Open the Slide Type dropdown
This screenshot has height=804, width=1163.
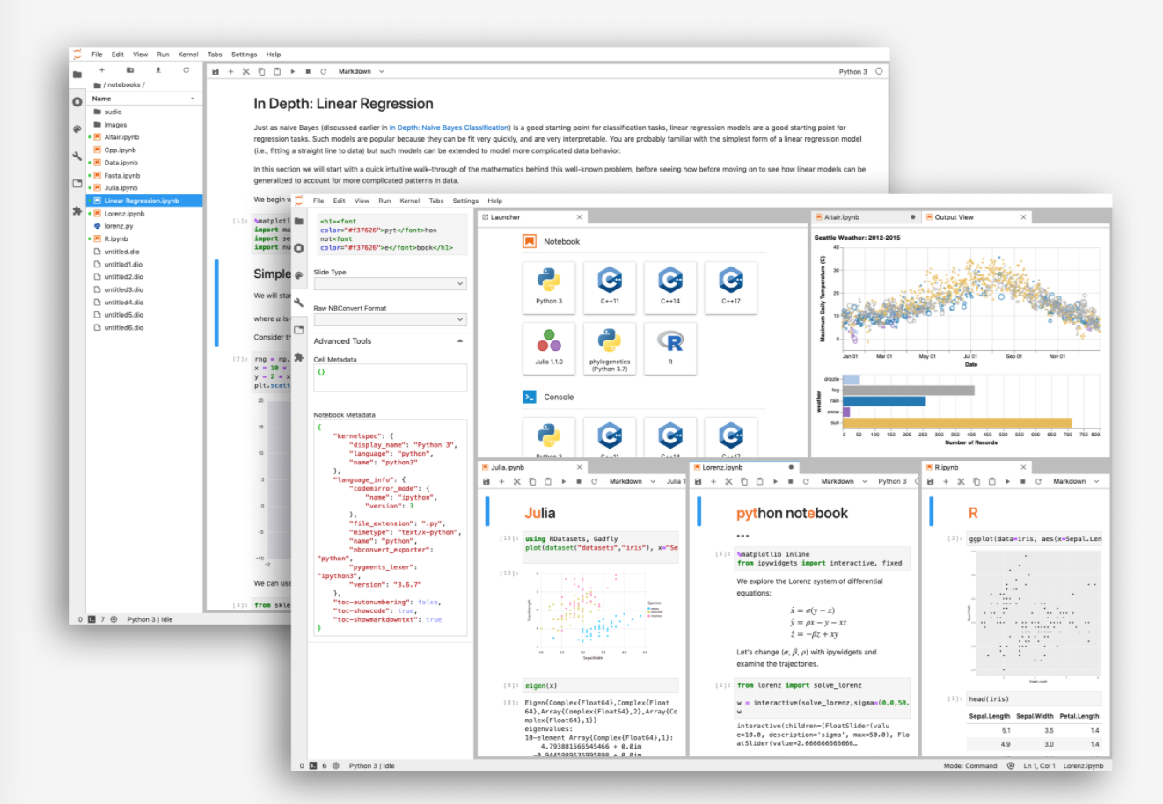[390, 284]
